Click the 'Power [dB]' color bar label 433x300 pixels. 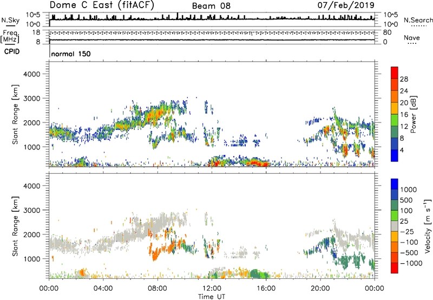pos(413,114)
